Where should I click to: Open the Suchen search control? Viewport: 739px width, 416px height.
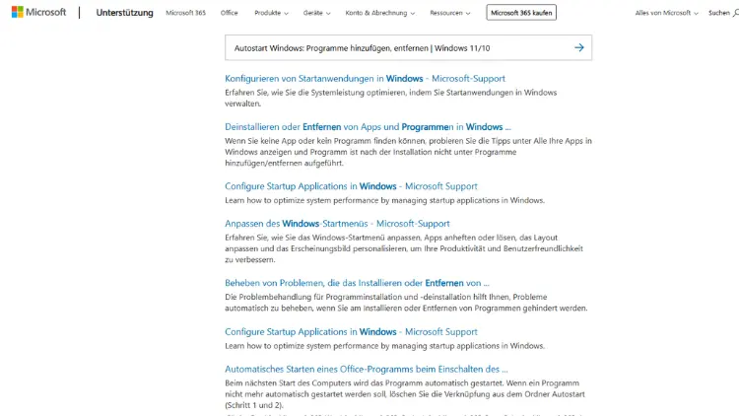click(x=723, y=13)
